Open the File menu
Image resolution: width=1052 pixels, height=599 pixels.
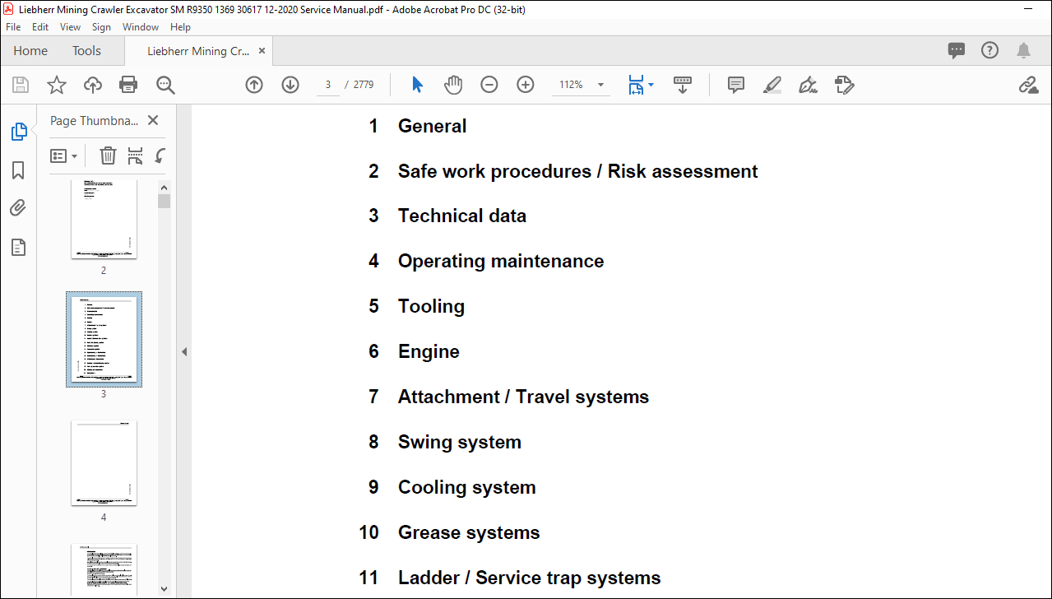(13, 27)
